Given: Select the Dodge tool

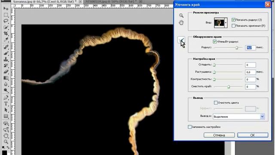Looking at the screenshot, I should pos(6,90).
